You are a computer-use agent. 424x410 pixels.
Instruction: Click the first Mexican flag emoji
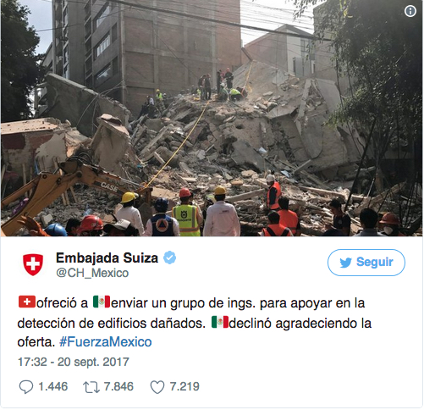tap(102, 302)
